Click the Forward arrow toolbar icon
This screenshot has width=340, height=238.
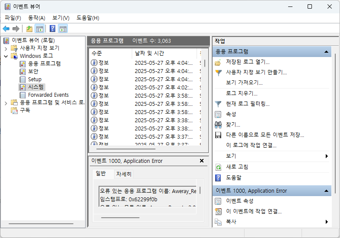(16, 29)
